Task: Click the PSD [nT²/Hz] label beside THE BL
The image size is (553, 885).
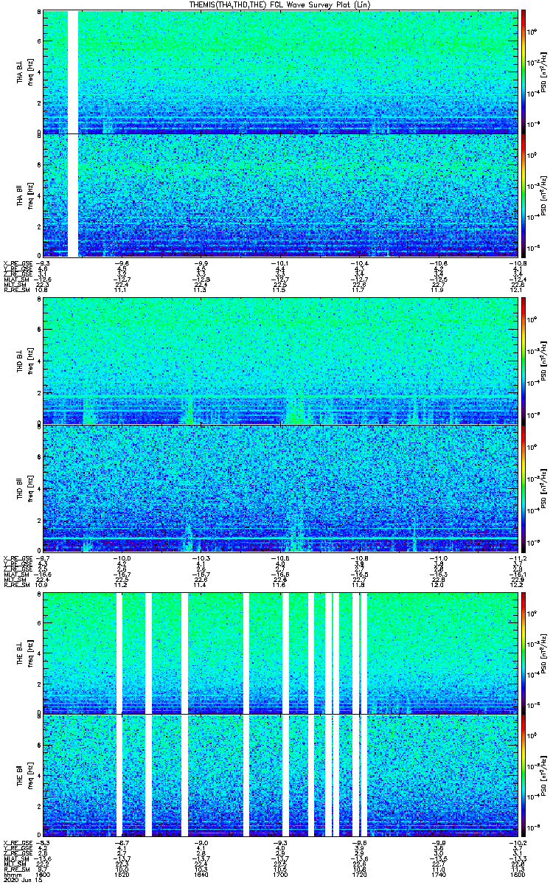Action: pos(544,653)
